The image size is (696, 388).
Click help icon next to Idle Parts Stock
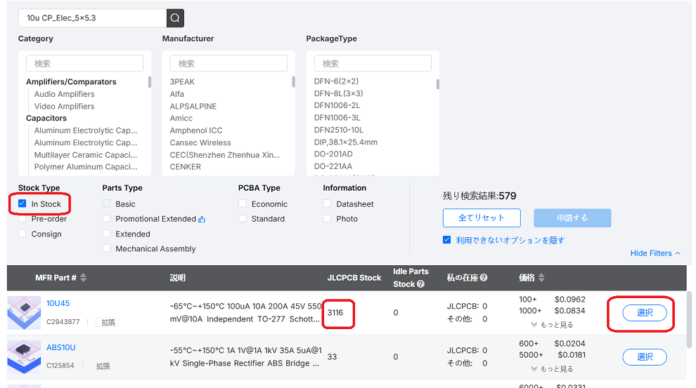point(420,284)
